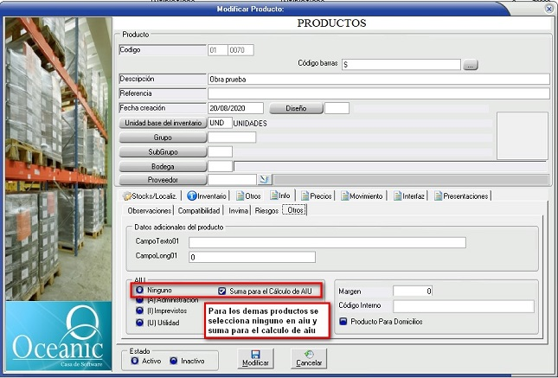This screenshot has width=558, height=378.
Task: Open the Grupo selector button
Action: (x=163, y=138)
